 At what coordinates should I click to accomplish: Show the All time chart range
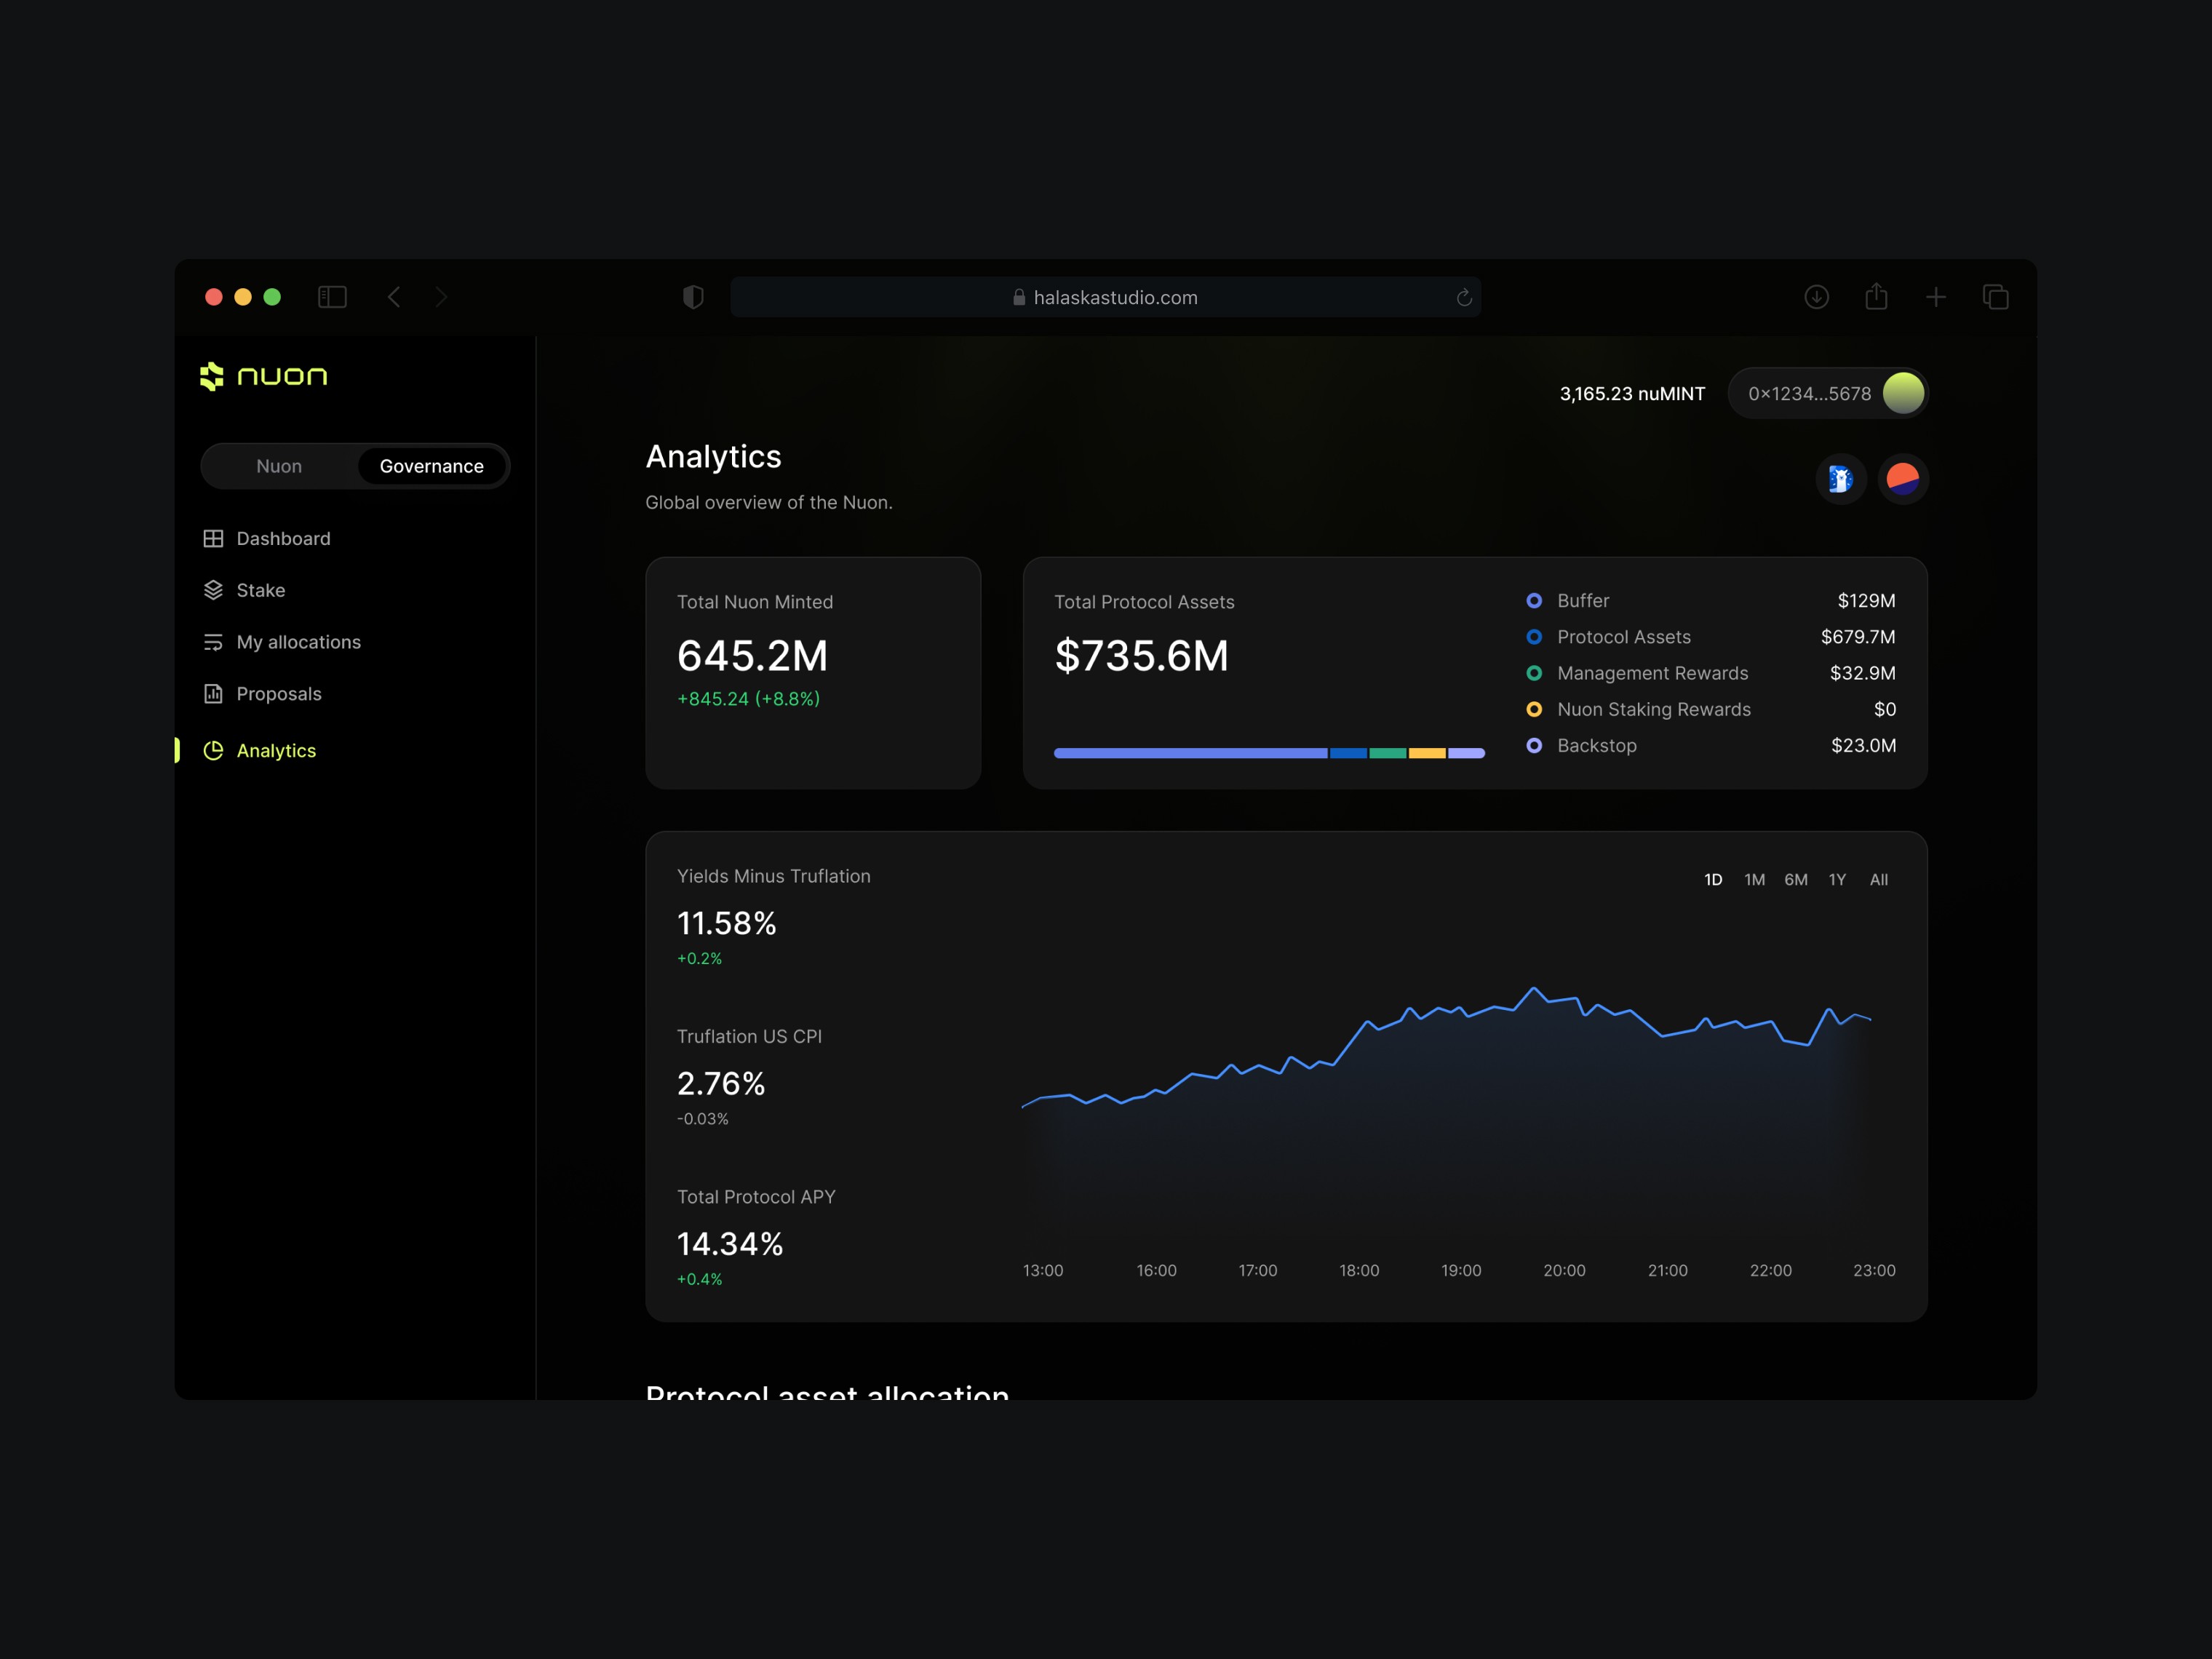click(x=1878, y=880)
